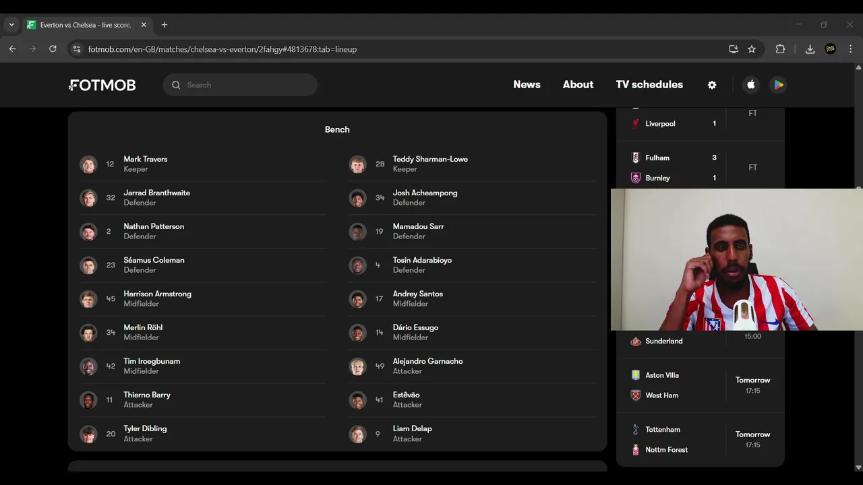863x485 pixels.
Task: Click the FotMob logo
Action: (102, 85)
